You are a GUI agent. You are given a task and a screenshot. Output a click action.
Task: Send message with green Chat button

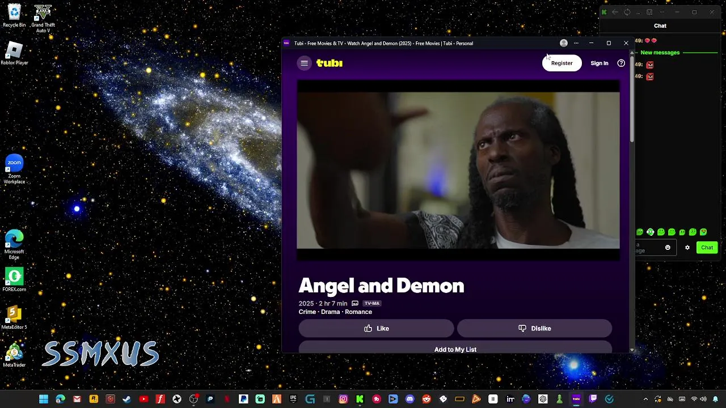(x=707, y=248)
